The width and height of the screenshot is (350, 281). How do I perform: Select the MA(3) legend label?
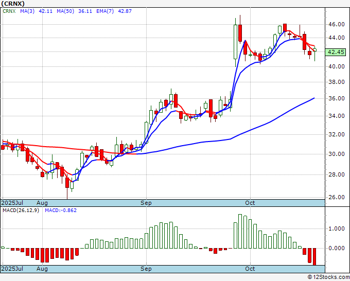[27, 11]
